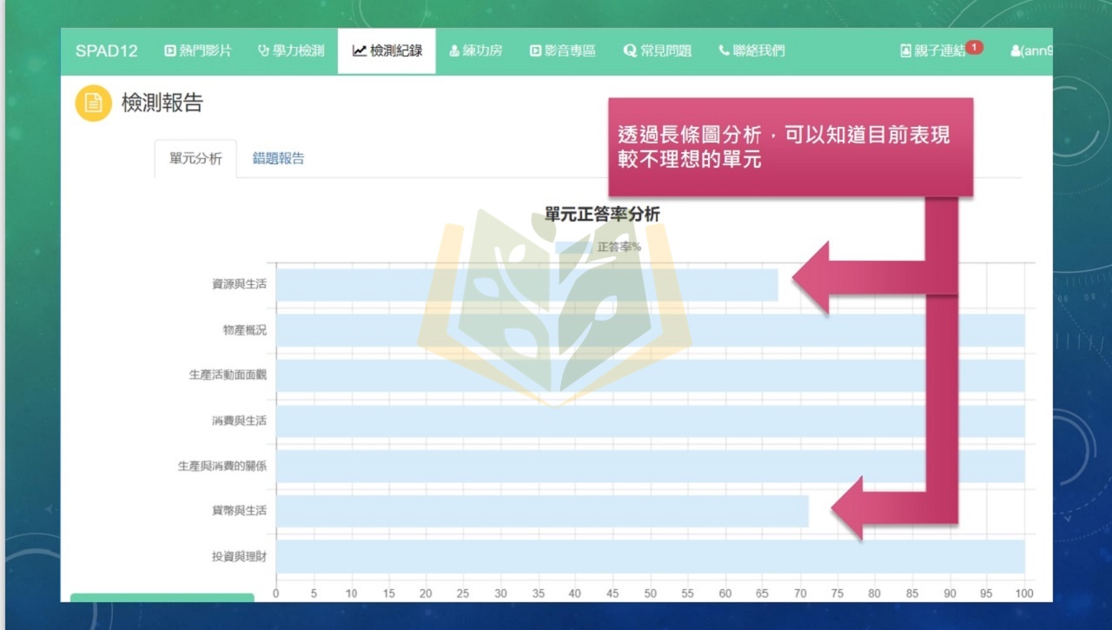This screenshot has height=630, width=1112.
Task: Open the 練功房 page
Action: (475, 51)
